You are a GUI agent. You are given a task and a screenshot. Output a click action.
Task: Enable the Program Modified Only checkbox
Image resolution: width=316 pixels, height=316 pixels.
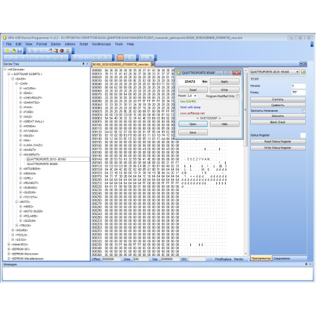tap(238, 96)
